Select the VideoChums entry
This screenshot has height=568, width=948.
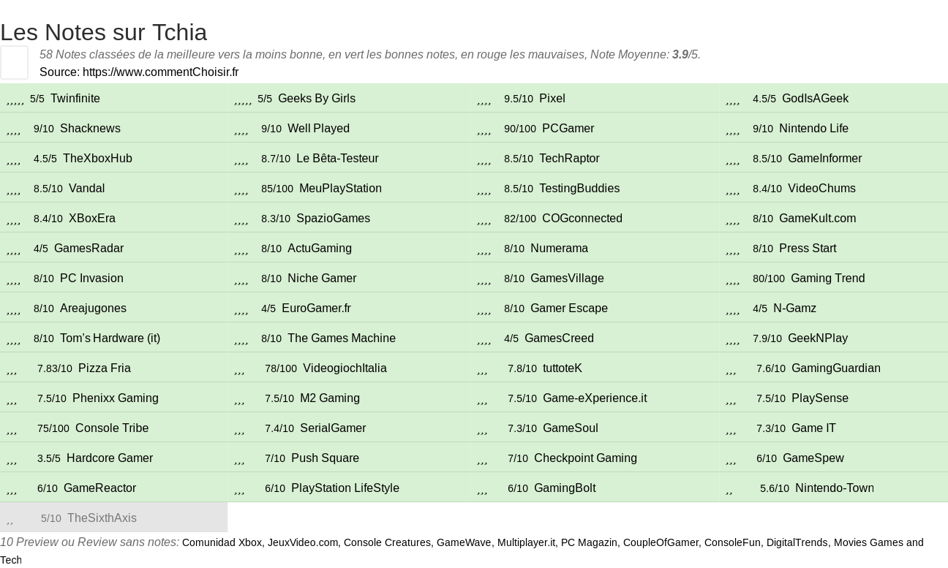821,188
